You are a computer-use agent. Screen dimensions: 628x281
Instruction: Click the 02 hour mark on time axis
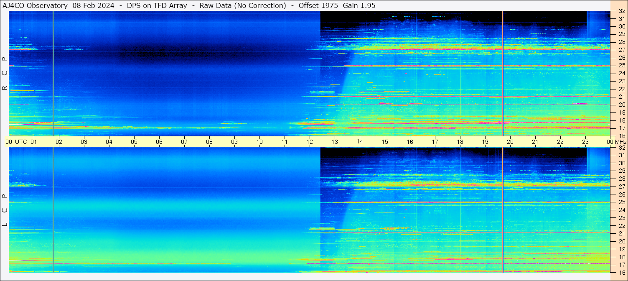point(59,142)
